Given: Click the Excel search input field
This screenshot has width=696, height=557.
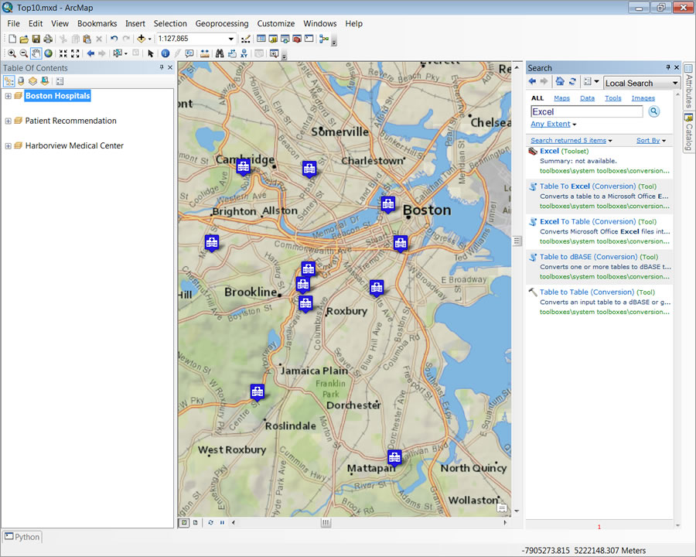Looking at the screenshot, I should coord(586,112).
